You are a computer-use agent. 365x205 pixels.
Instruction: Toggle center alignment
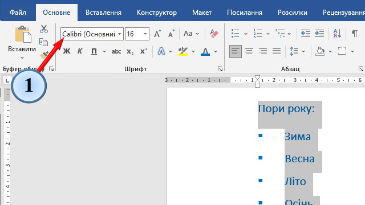point(249,51)
